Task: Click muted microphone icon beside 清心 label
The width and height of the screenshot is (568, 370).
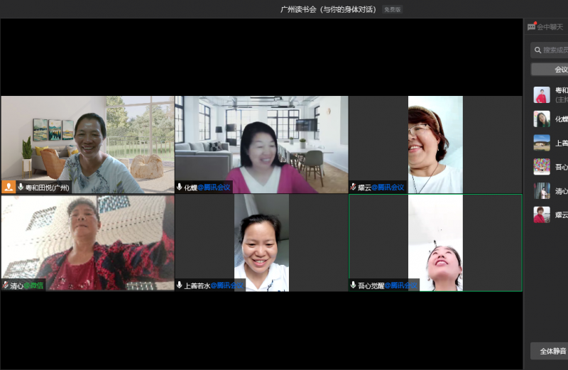Action: [x=6, y=285]
